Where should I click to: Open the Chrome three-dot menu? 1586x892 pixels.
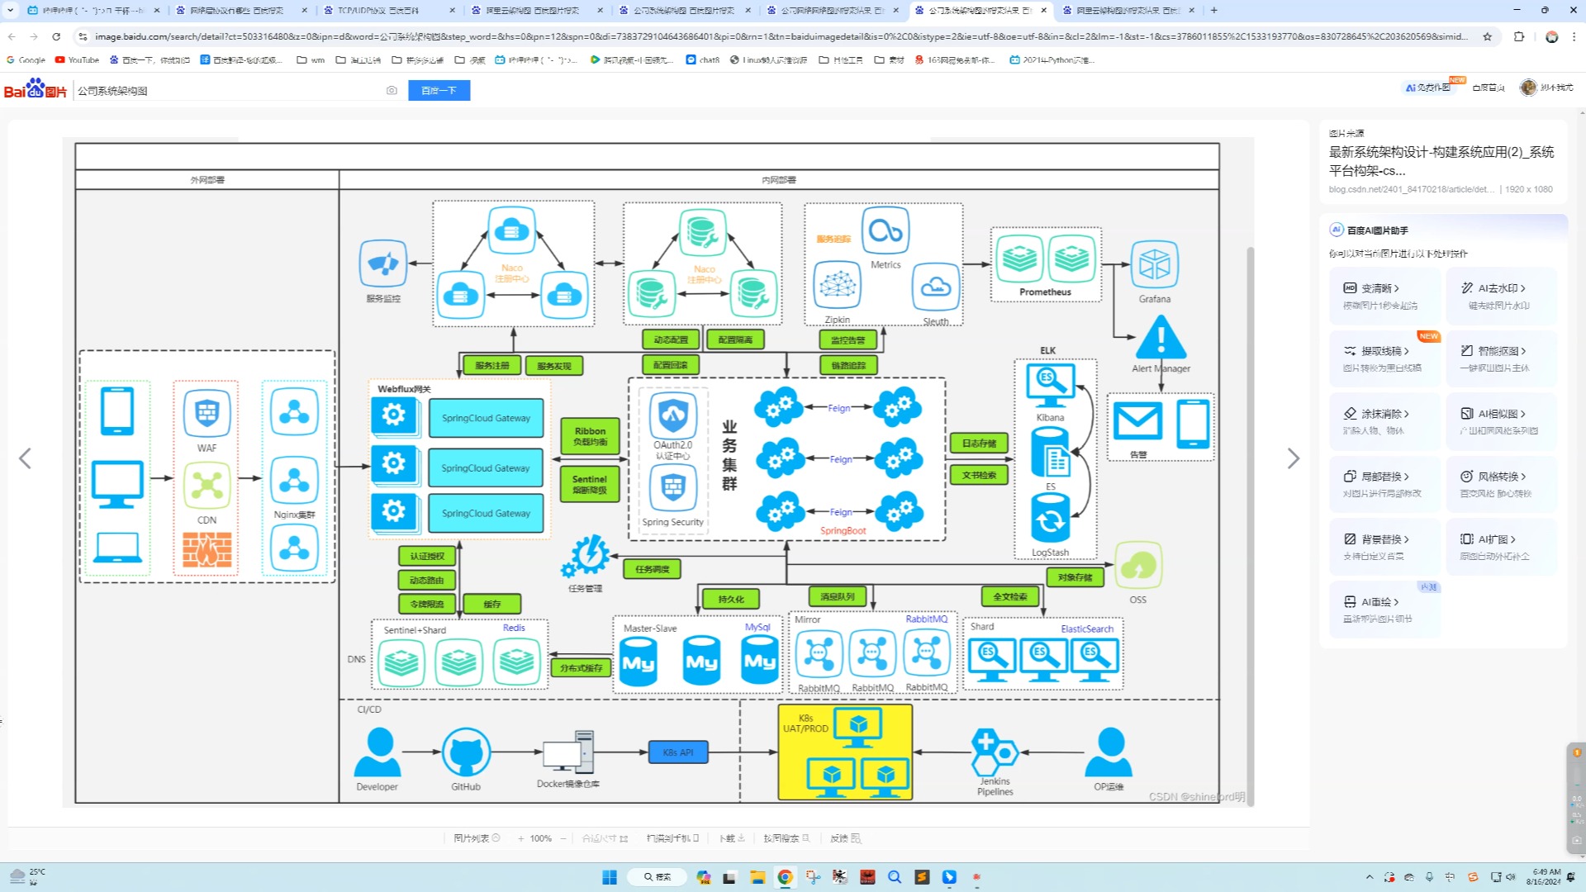[1574, 36]
